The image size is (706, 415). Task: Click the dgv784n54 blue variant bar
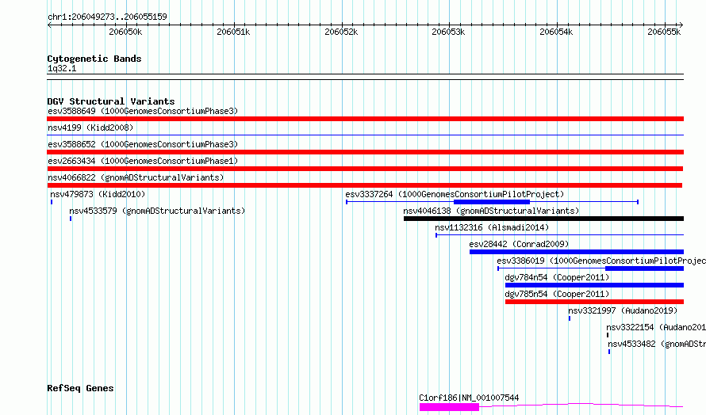[x=594, y=285]
